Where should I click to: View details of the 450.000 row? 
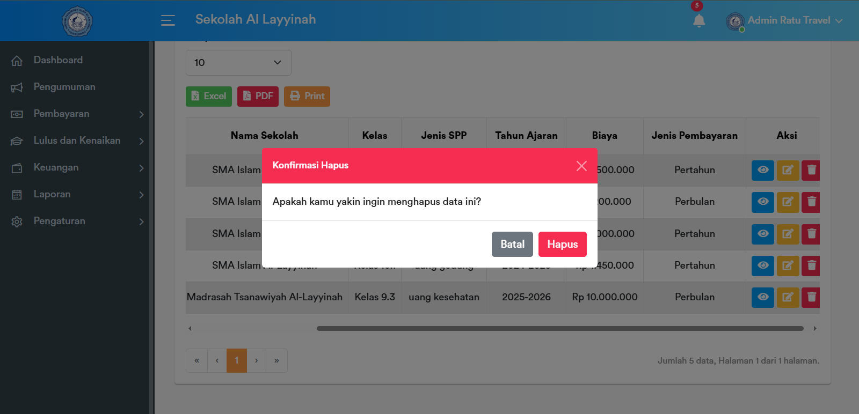point(763,265)
